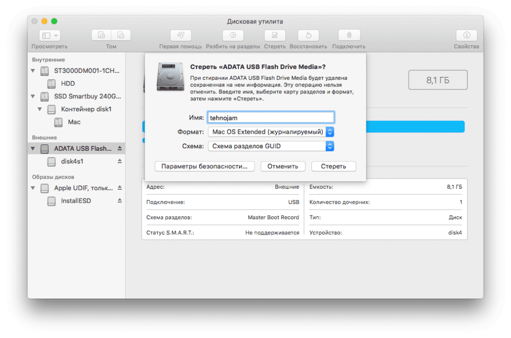511x338 pixels.
Task: Eject the Apple UDIF disk image
Action: click(120, 188)
